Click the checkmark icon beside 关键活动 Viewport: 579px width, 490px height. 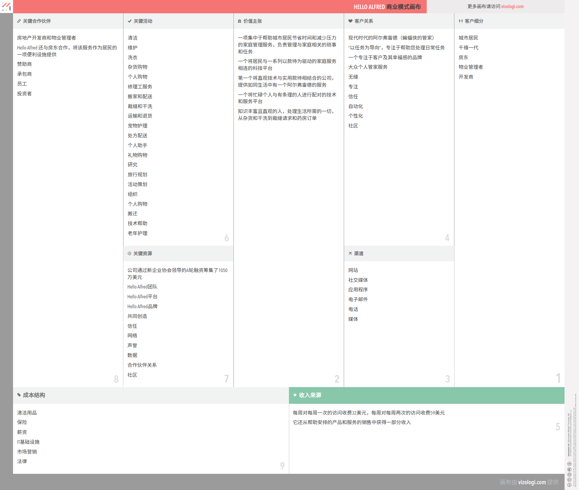click(x=129, y=21)
